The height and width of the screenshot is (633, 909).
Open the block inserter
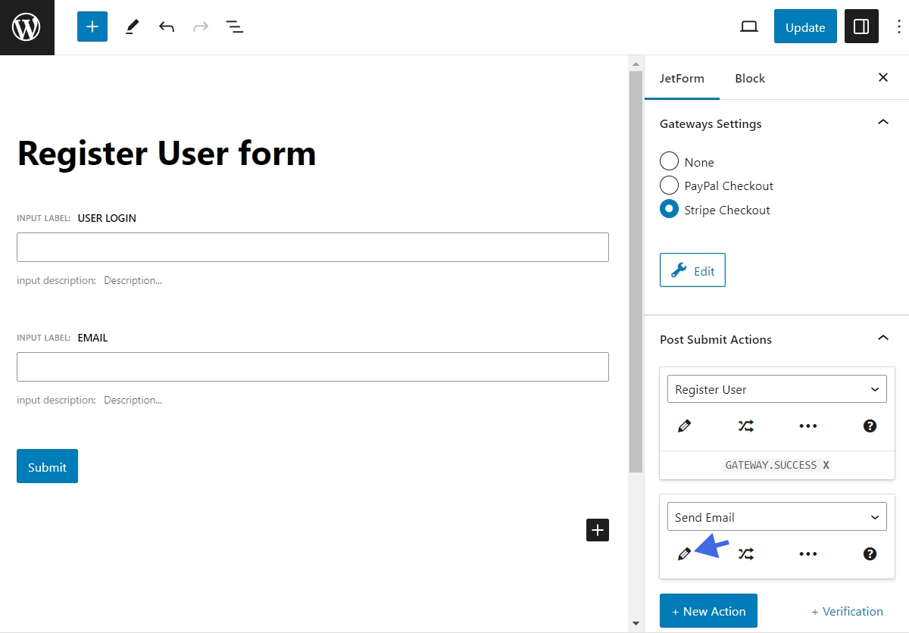(x=92, y=26)
